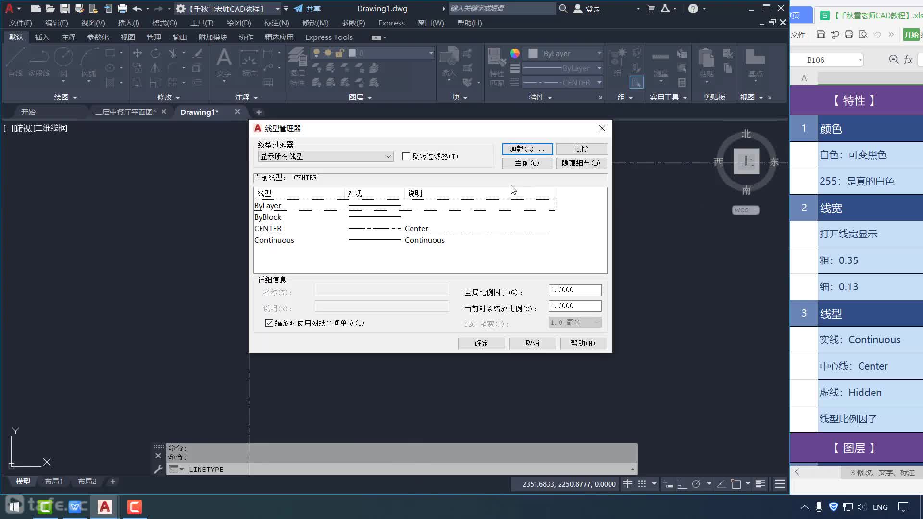This screenshot has width=923, height=519.
Task: Expand the 特性 panel flyout
Action: (540, 97)
